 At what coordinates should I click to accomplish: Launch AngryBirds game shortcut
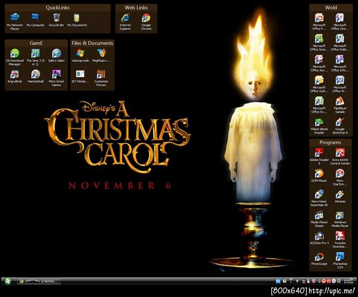click(x=14, y=76)
